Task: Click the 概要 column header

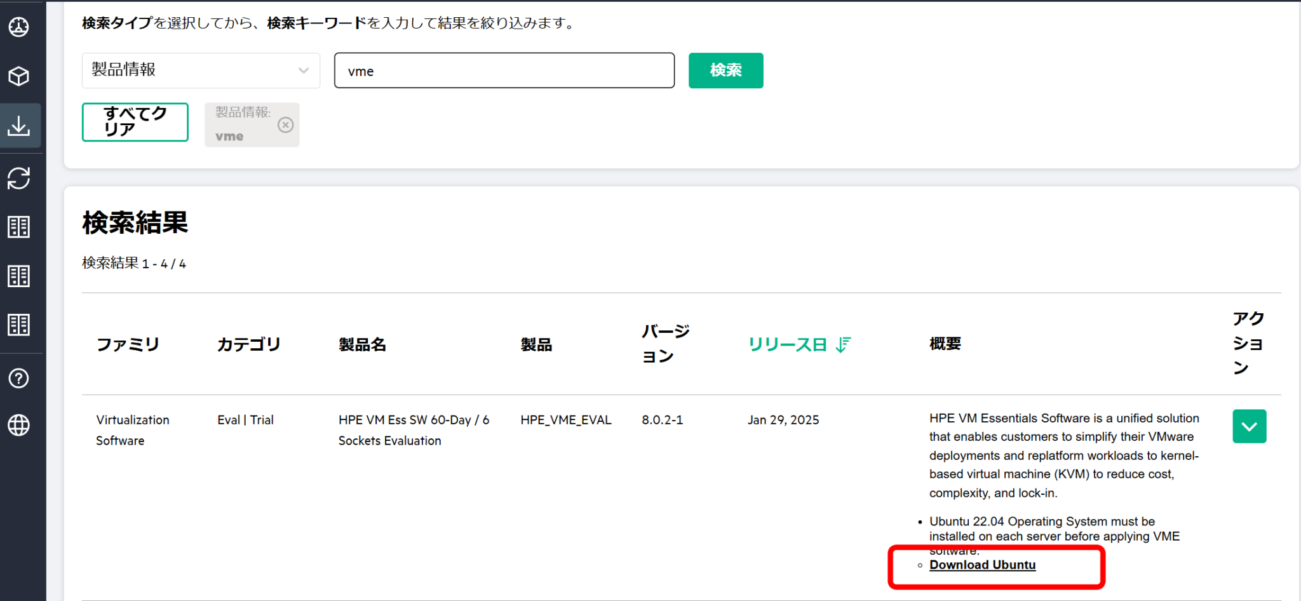Action: tap(945, 344)
